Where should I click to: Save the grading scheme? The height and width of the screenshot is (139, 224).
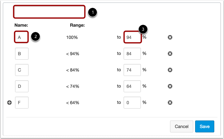[205, 126]
